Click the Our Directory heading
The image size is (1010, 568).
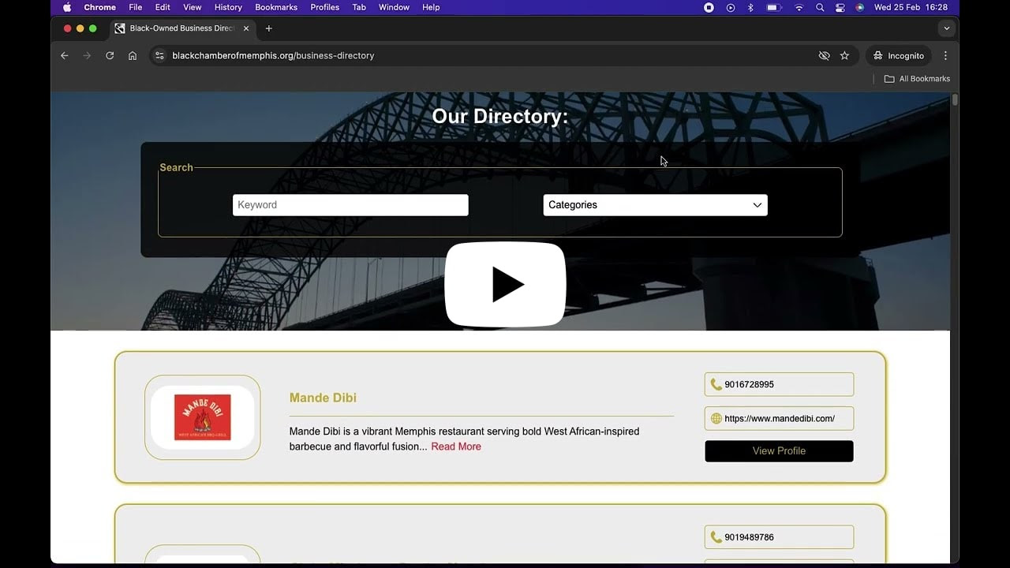[x=500, y=116]
